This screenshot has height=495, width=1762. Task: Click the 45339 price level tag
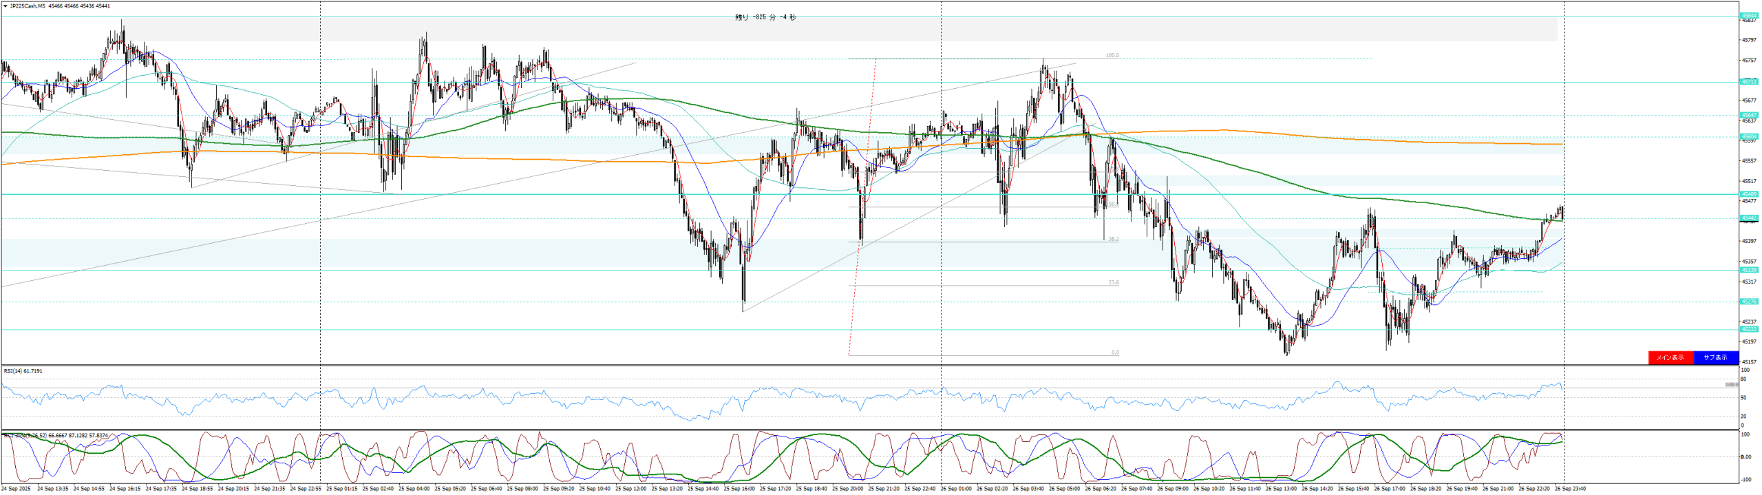pyautogui.click(x=1749, y=270)
